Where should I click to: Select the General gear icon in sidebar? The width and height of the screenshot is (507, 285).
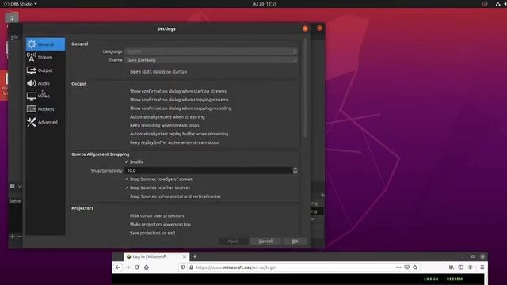[32, 44]
